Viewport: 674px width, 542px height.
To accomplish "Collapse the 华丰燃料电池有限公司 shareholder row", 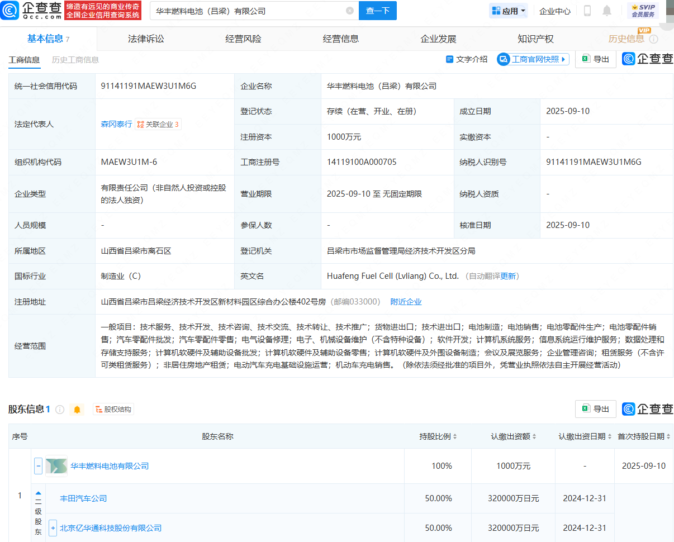I will point(38,466).
